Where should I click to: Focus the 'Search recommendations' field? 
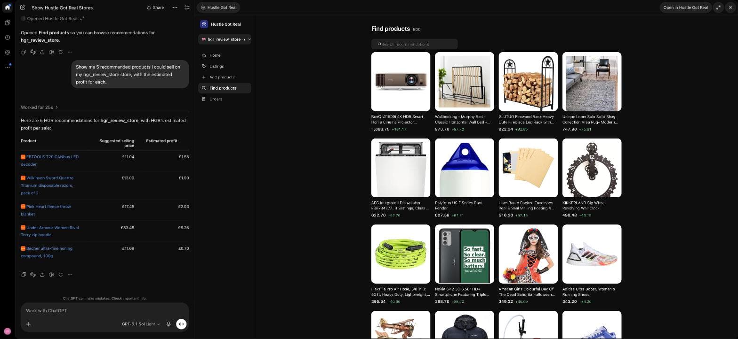pos(414,44)
